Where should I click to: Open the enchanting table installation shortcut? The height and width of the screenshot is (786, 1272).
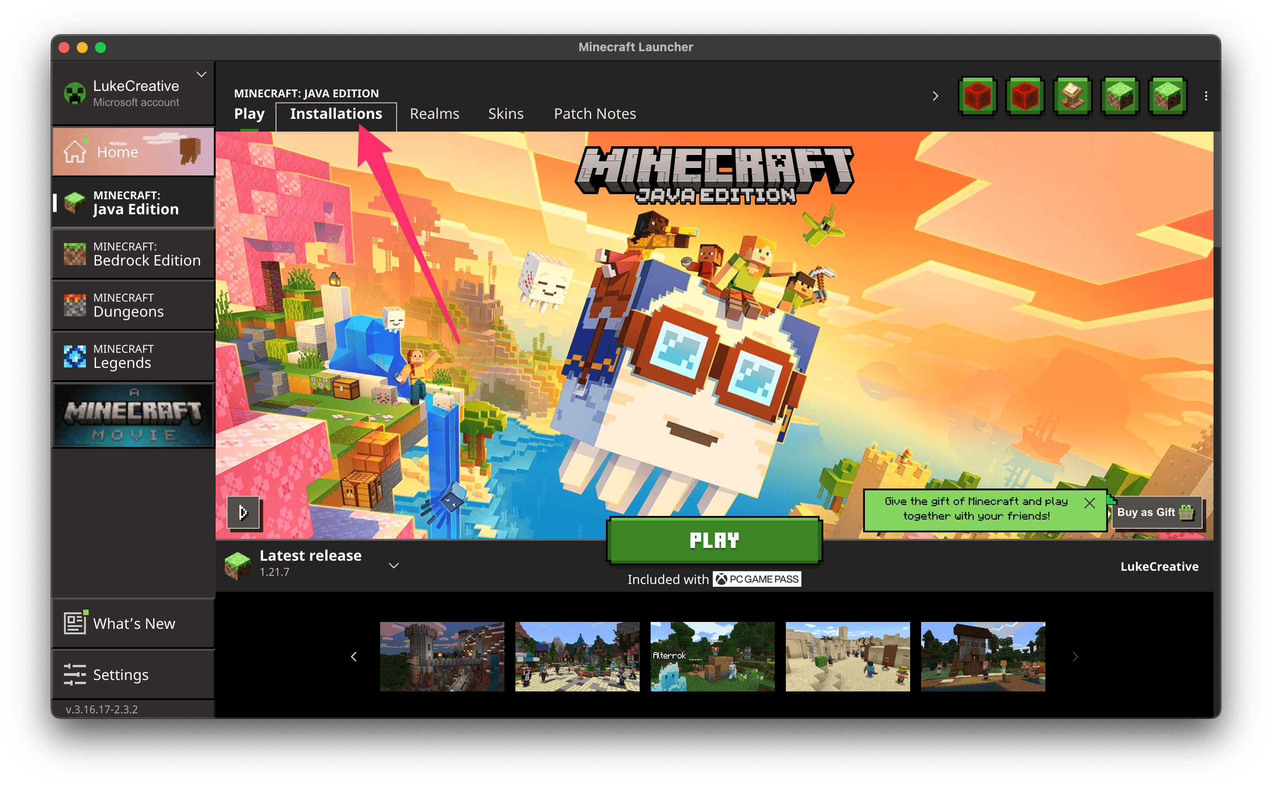pyautogui.click(x=1072, y=96)
